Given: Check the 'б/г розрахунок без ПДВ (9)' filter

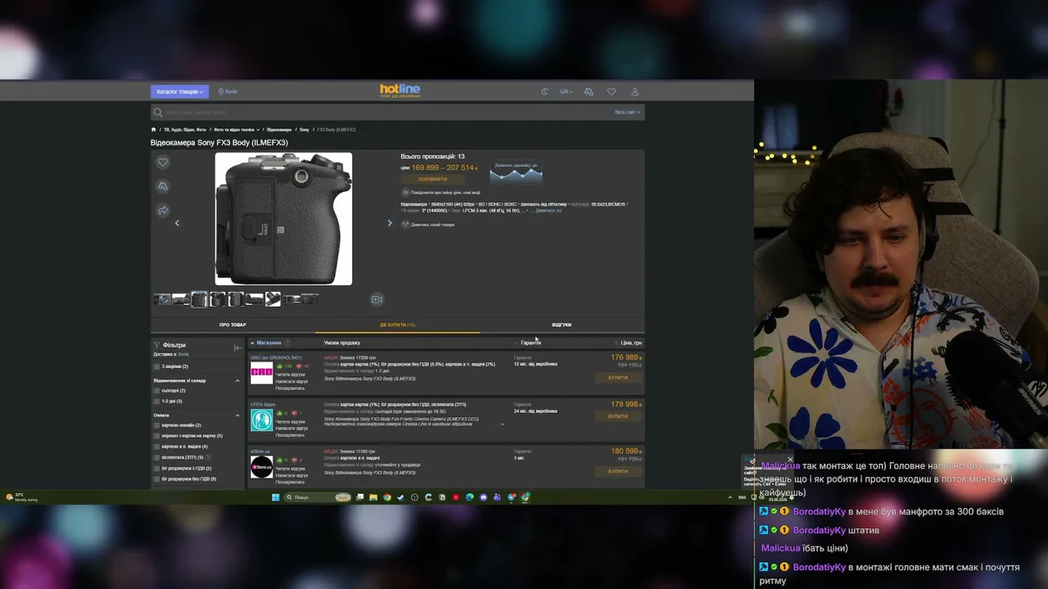Looking at the screenshot, I should (x=156, y=479).
